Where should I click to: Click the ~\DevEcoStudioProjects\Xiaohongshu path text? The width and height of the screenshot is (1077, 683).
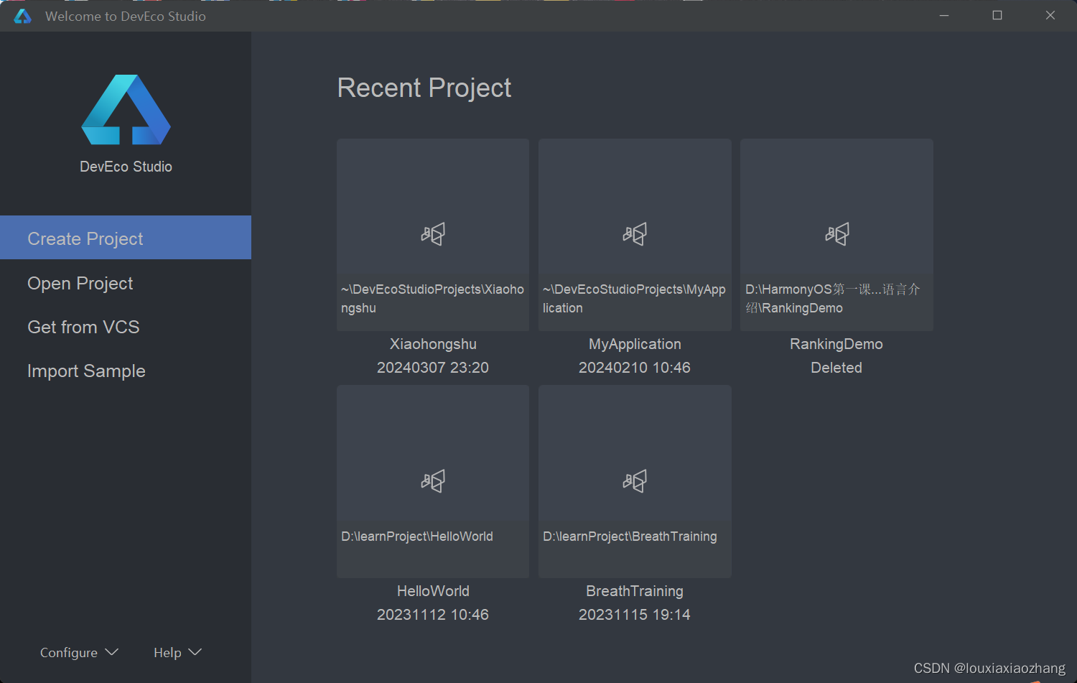[432, 298]
